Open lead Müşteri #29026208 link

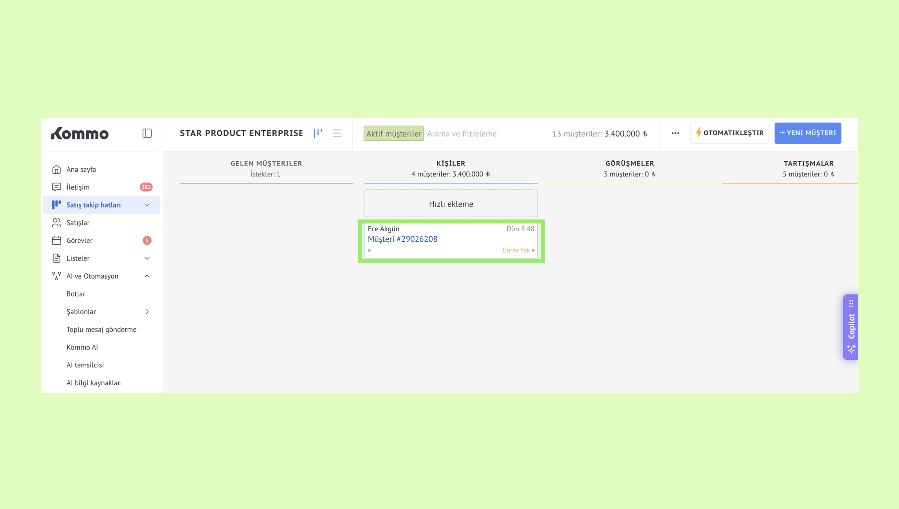pos(402,239)
